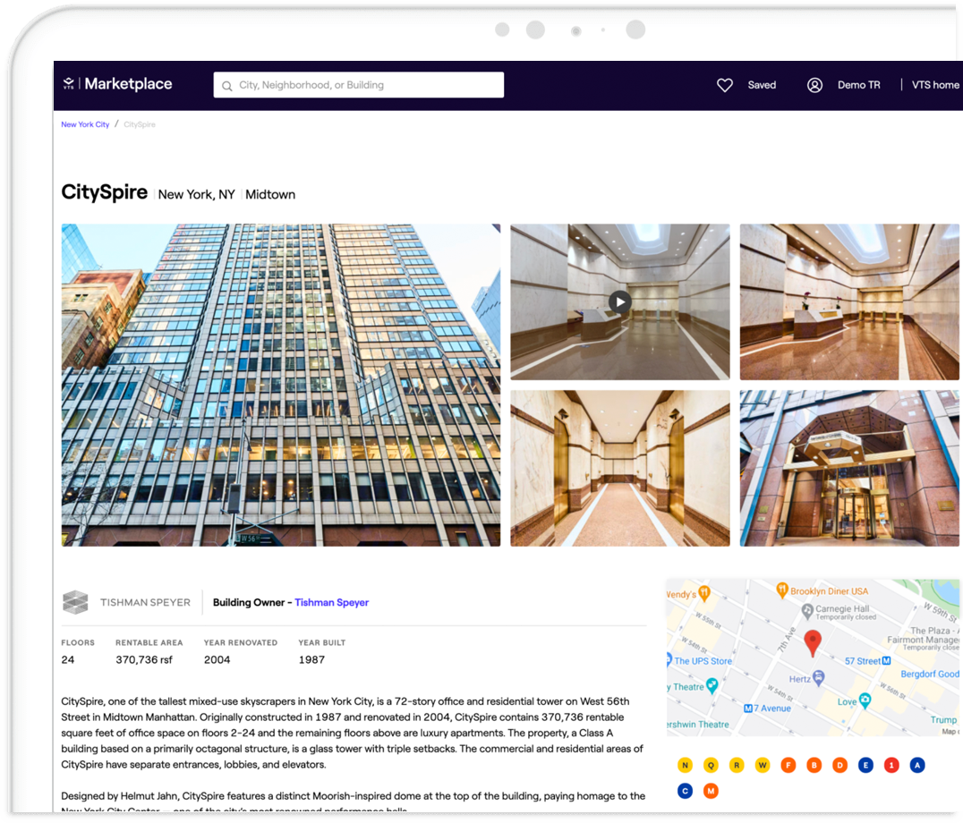
Task: Click the Bergdorf Good map label
Action: click(x=930, y=674)
